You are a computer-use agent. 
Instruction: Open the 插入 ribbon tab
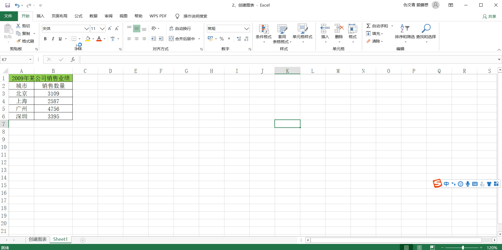40,16
